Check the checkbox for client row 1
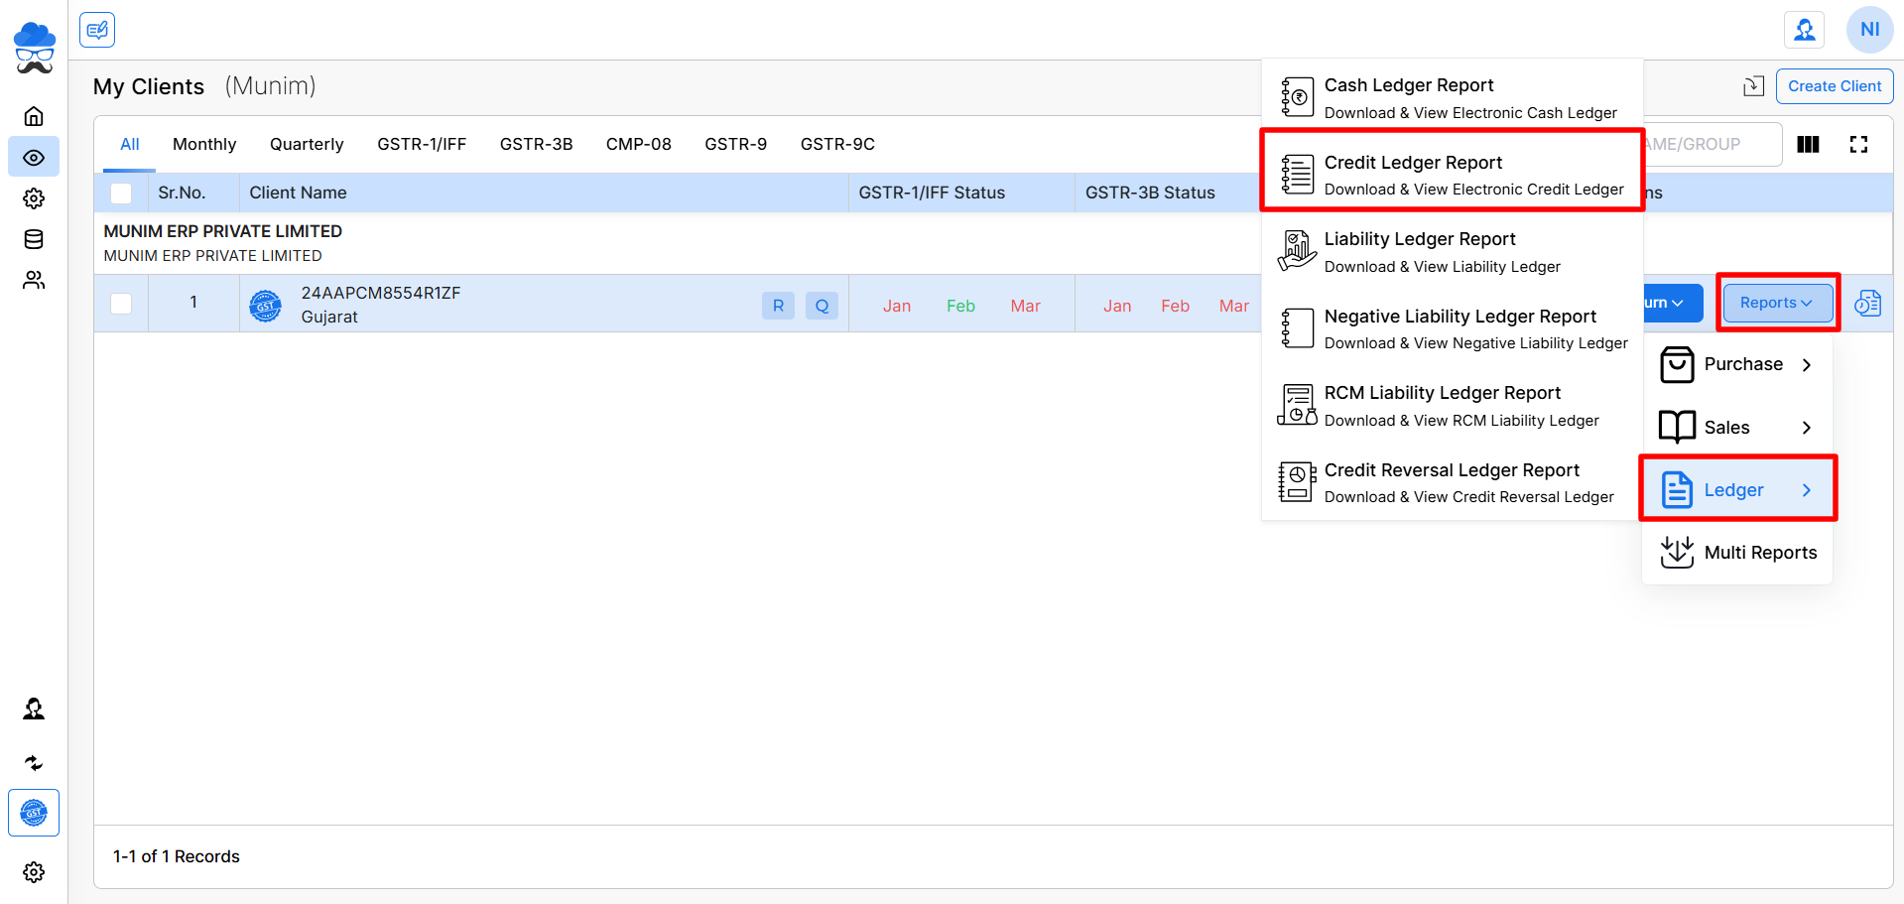The image size is (1904, 904). 121,304
